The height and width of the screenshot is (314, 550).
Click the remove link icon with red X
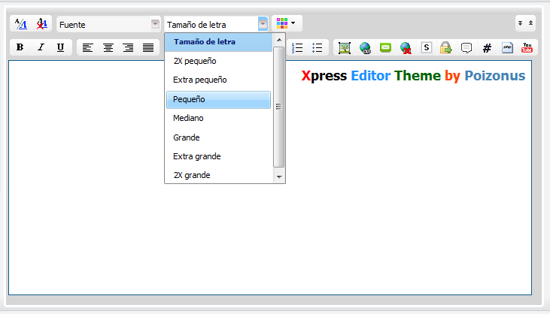coord(406,47)
